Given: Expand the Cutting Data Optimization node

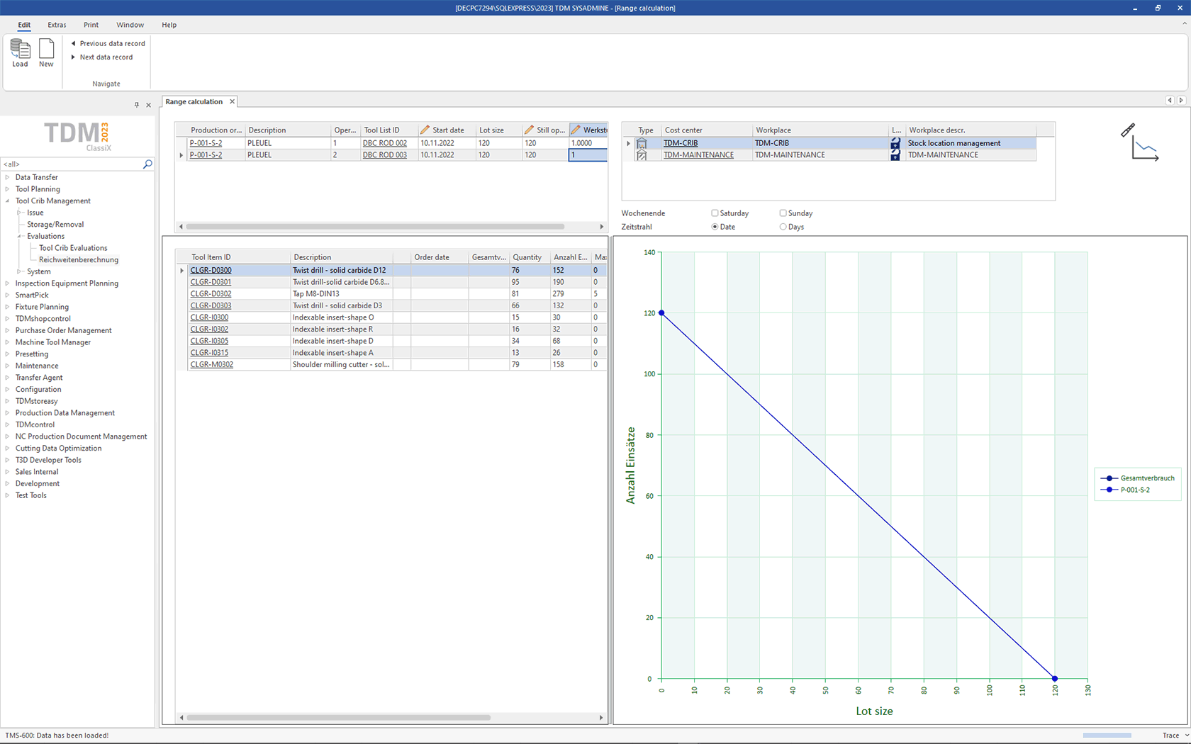Looking at the screenshot, I should tap(7, 449).
